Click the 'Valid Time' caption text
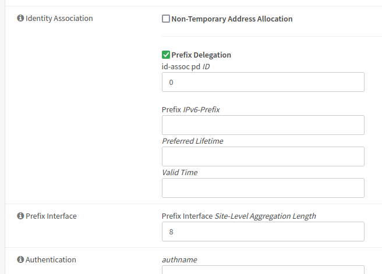 coord(179,172)
